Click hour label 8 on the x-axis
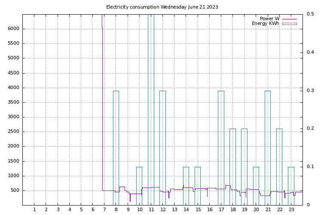 coord(116,209)
